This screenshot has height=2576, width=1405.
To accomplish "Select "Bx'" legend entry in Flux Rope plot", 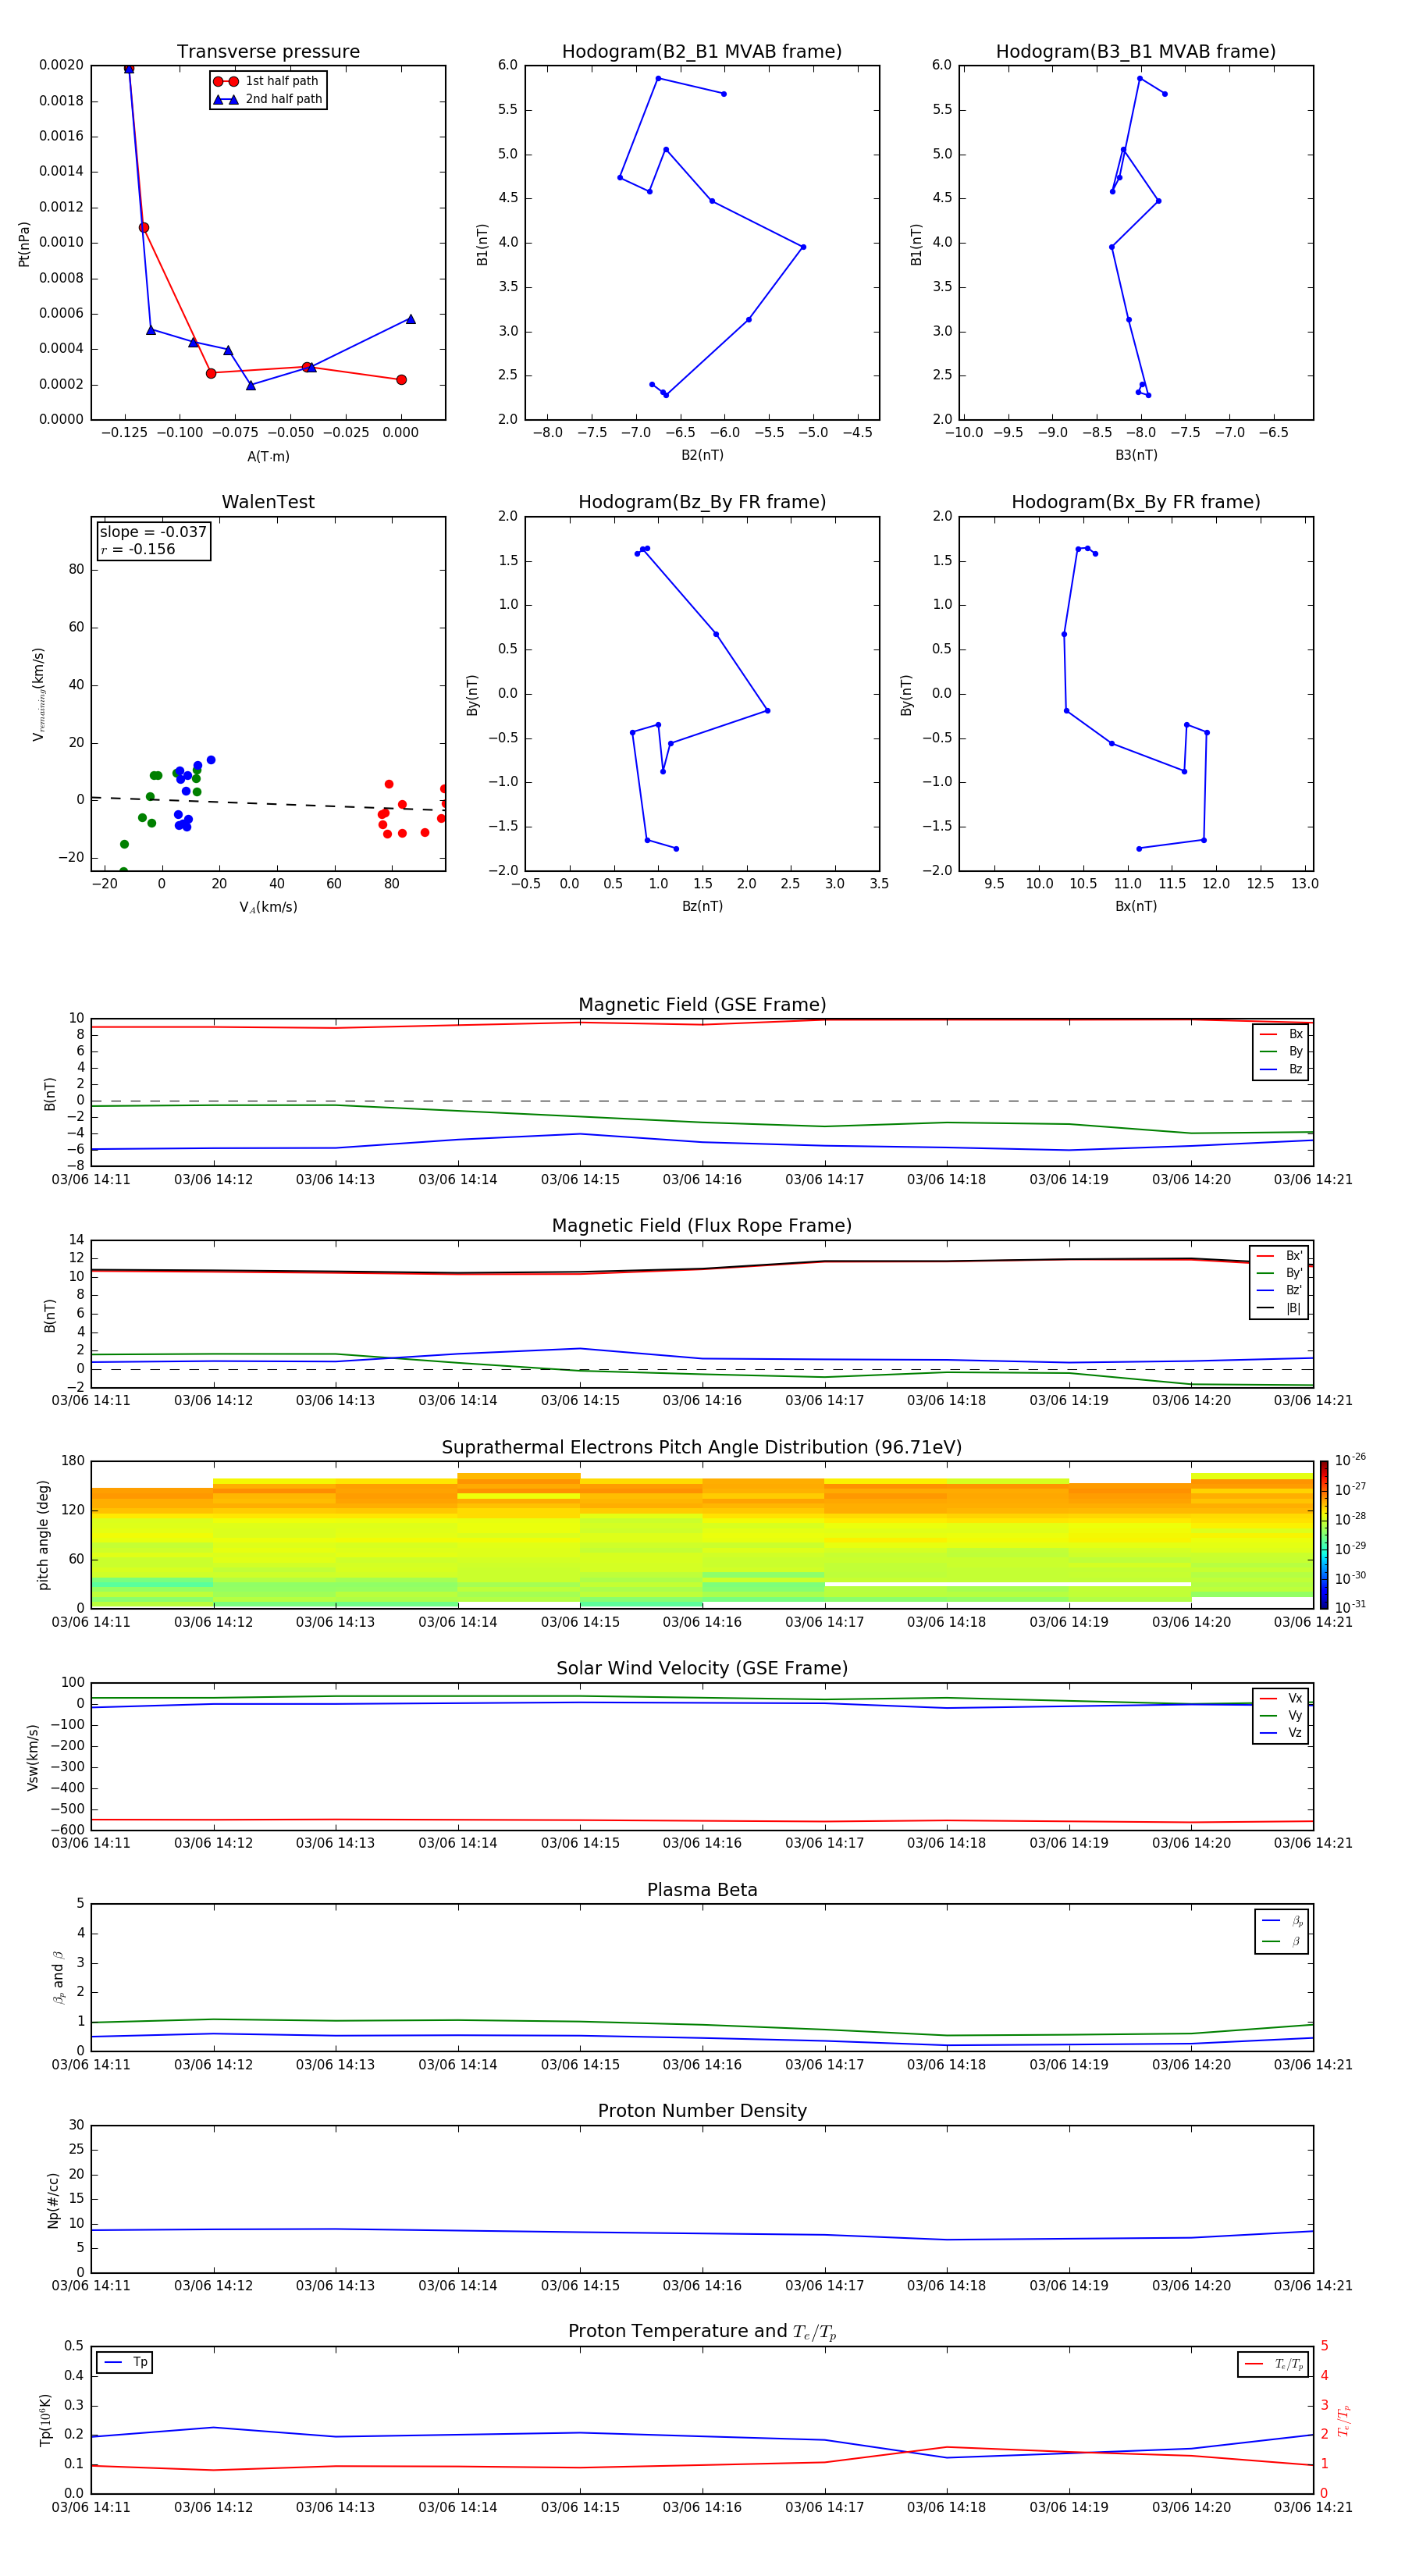I will [1279, 1257].
